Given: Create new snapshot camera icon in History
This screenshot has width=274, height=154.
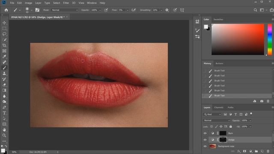Looking at the screenshot, I should pyautogui.click(x=262, y=101).
